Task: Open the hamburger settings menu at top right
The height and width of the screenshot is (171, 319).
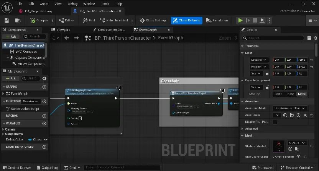Action: (312, 21)
